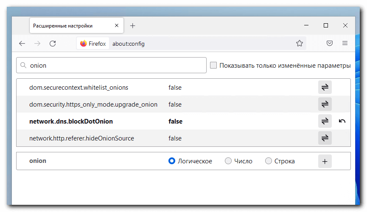Open a new tab with plus button
The width and height of the screenshot is (367, 212).
132,26
